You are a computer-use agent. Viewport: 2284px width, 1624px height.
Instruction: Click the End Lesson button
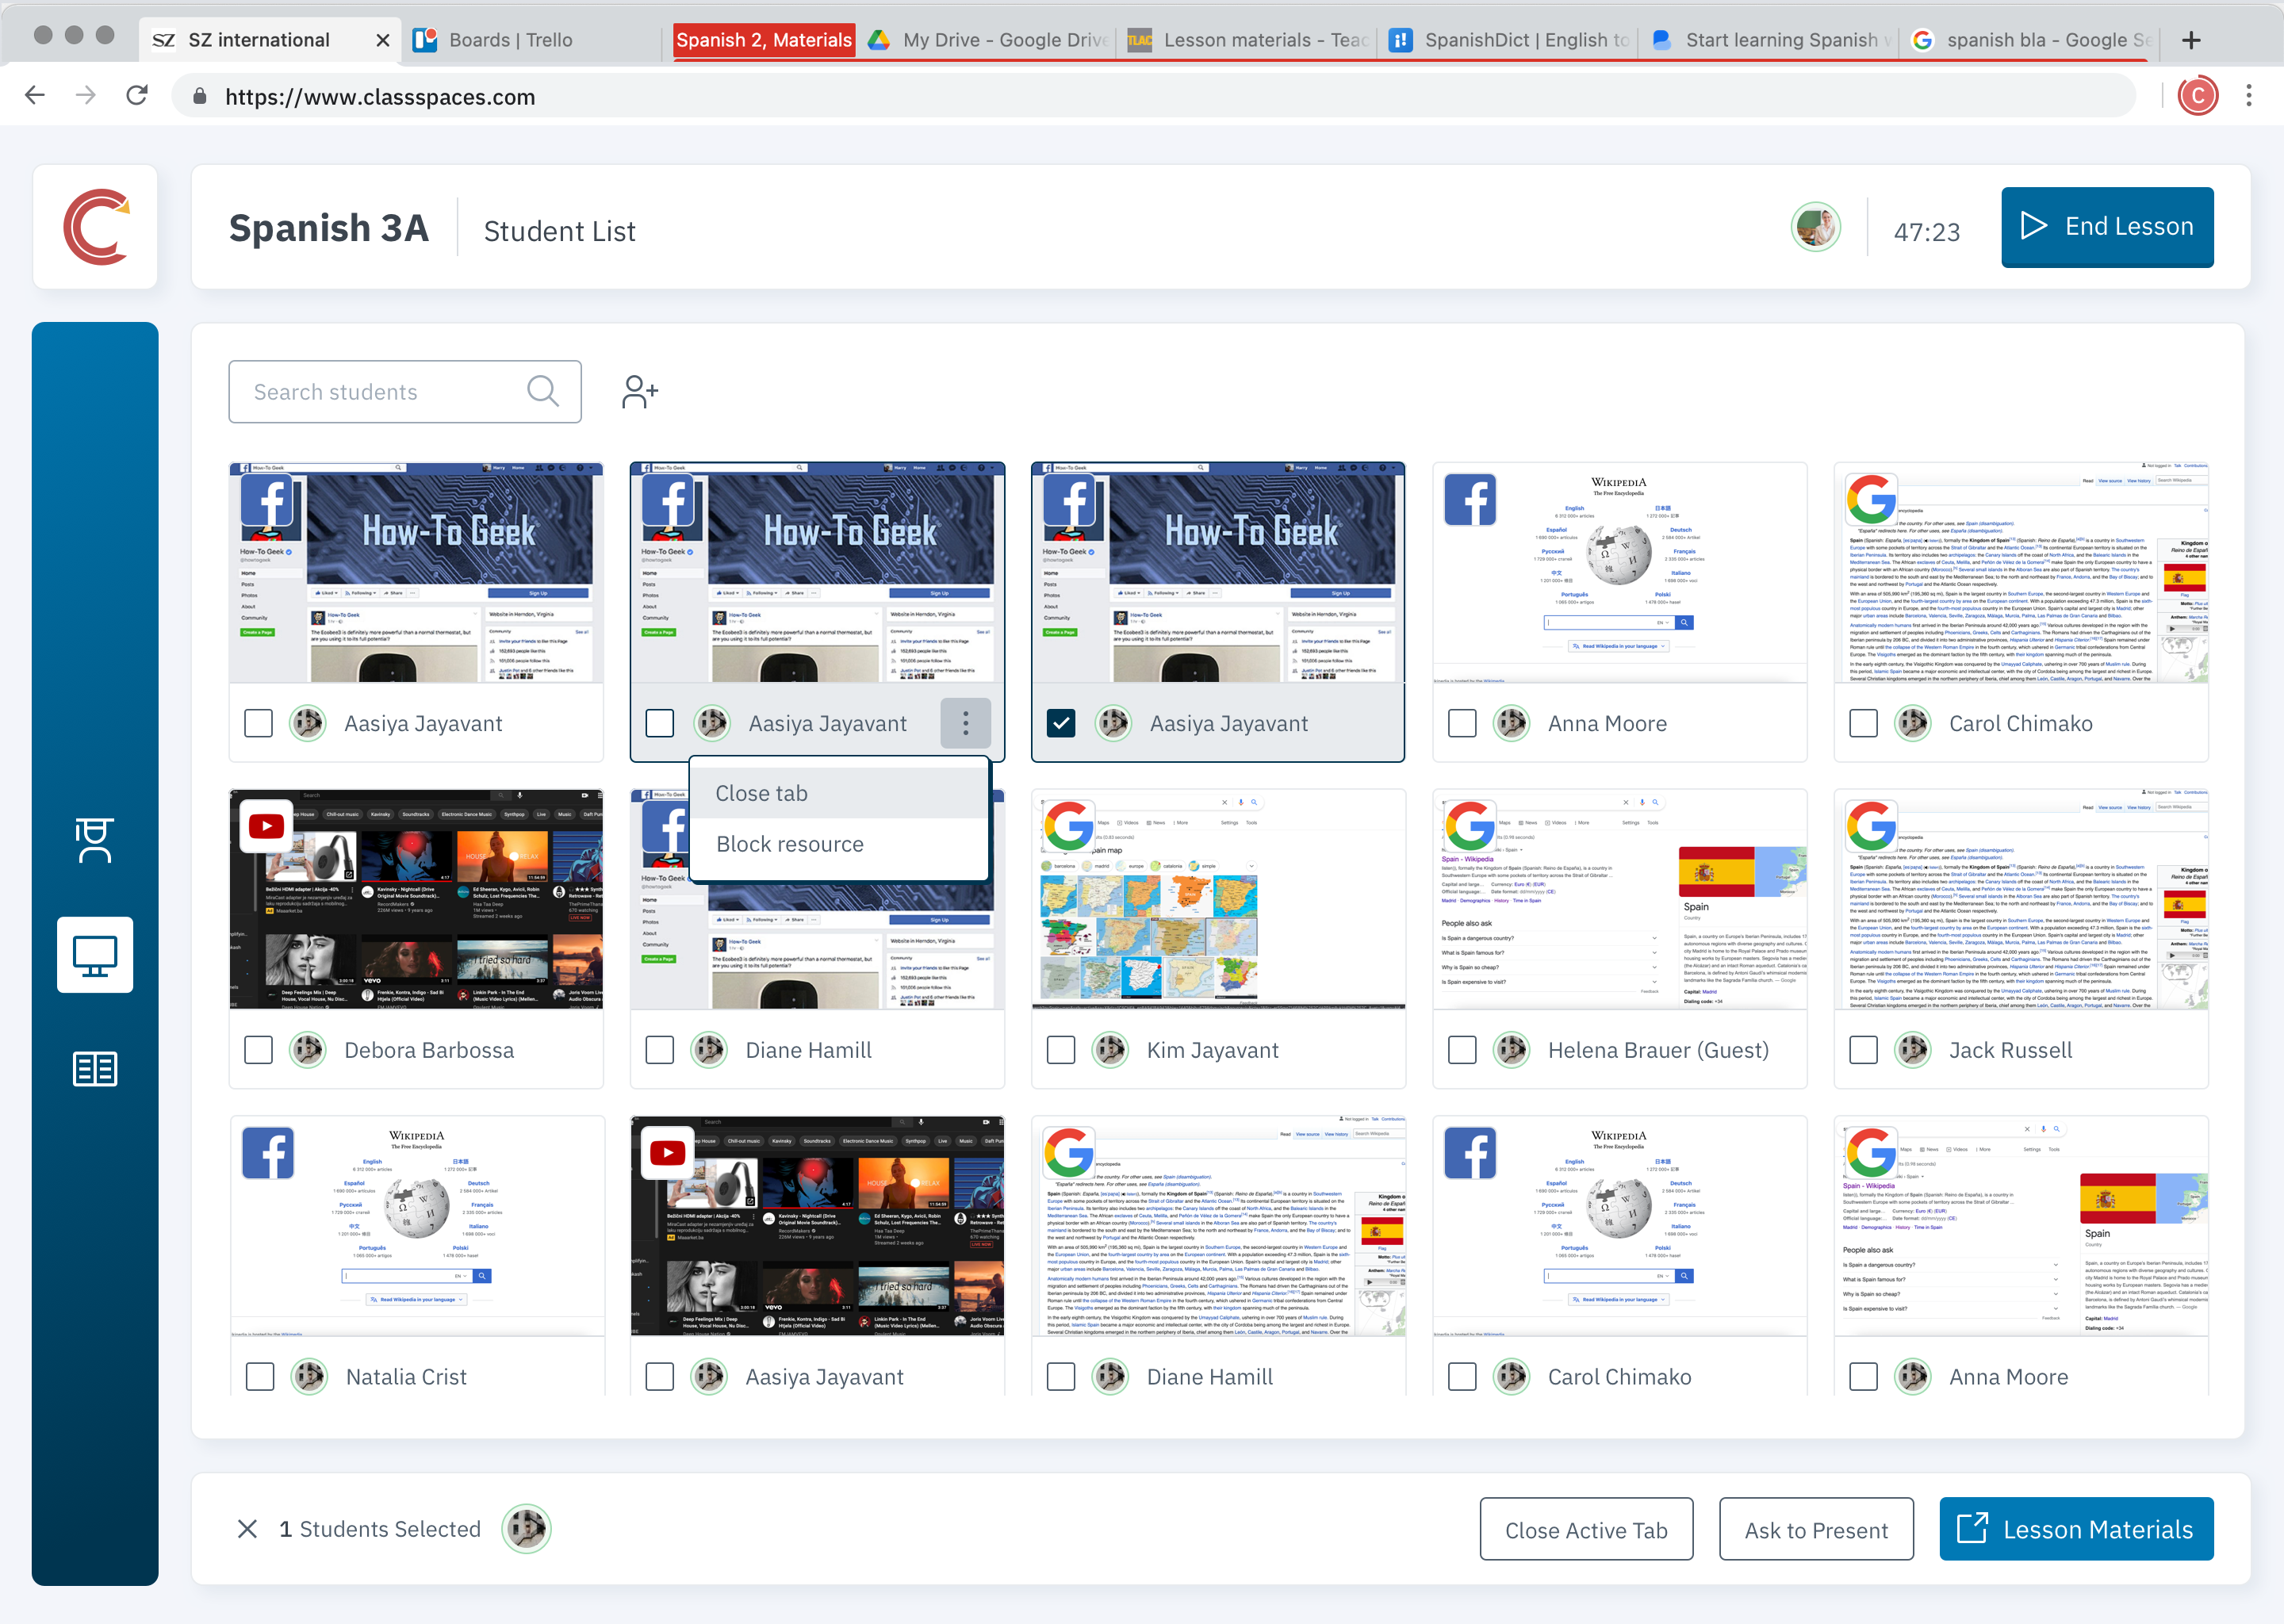click(2107, 227)
